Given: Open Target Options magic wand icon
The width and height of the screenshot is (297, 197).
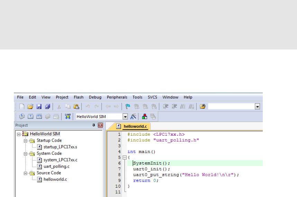Looking at the screenshot, I should 133,117.
